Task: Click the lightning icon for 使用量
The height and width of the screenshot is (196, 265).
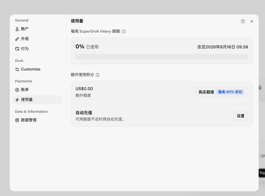Action: pyautogui.click(x=17, y=100)
